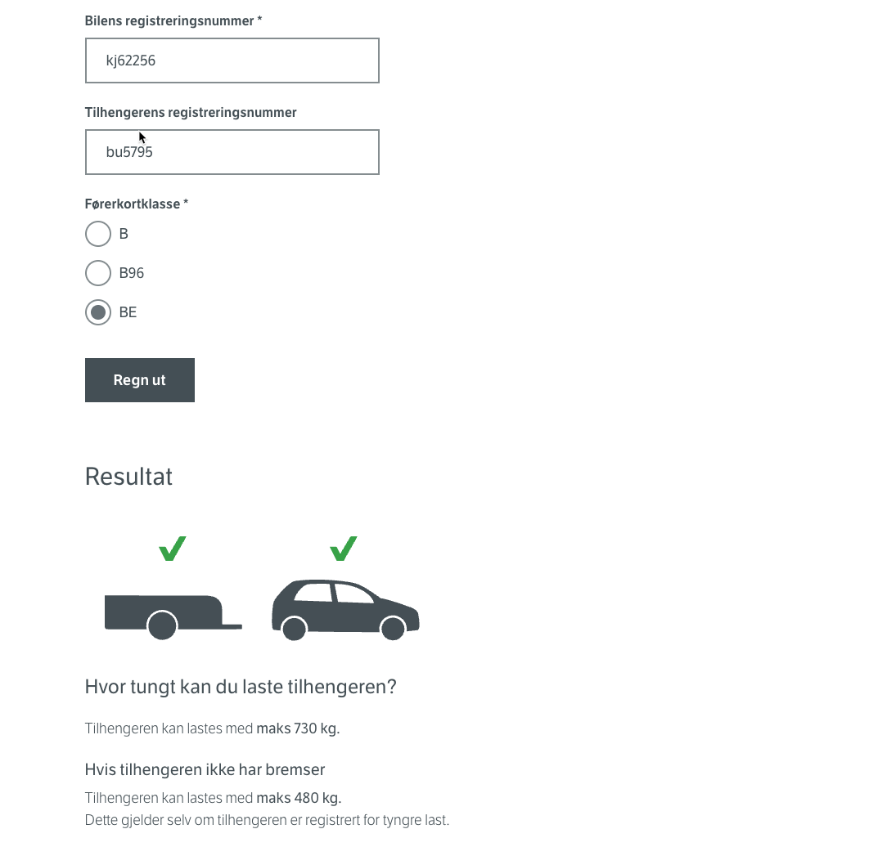Click the trailer illustration icon
Screen dimensions: 878x847
pos(173,617)
